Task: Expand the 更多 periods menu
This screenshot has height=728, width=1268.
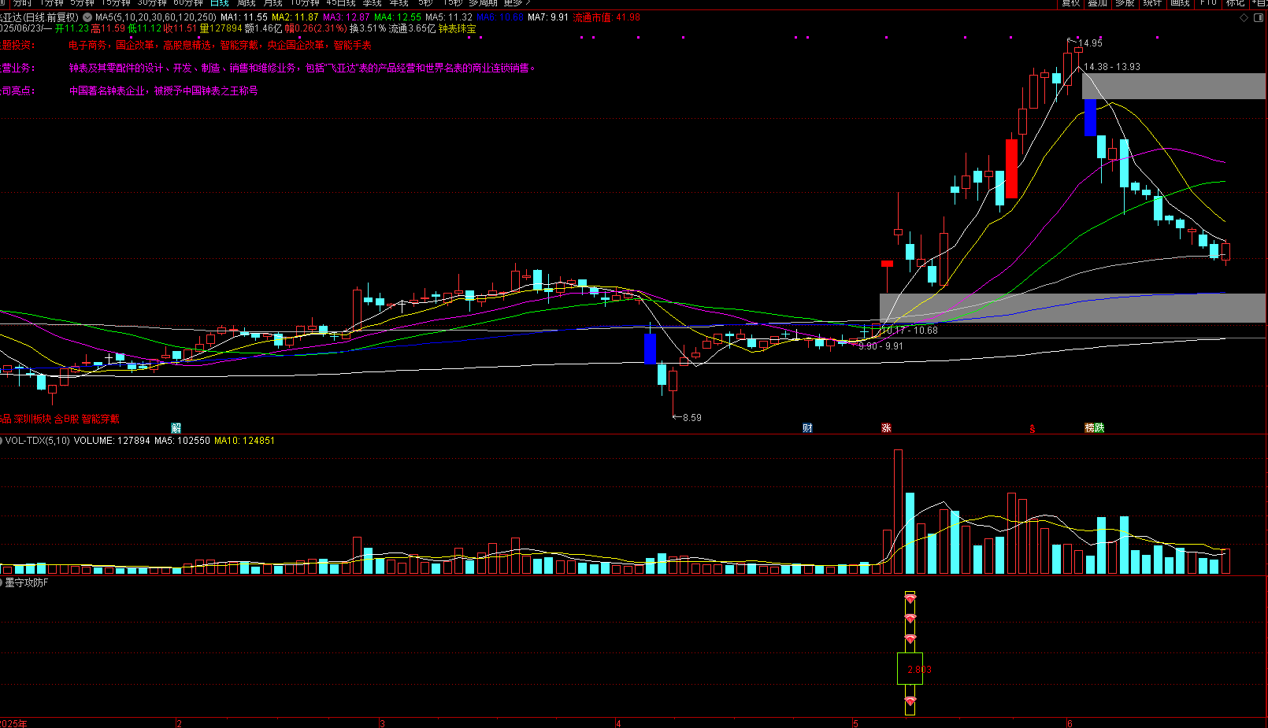Action: (517, 3)
